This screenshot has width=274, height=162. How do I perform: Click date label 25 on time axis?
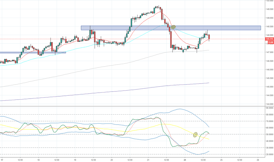(221, 160)
